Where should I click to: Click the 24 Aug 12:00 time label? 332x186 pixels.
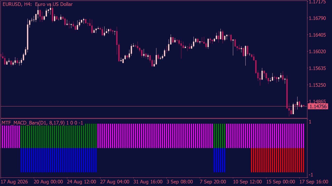[81, 181]
